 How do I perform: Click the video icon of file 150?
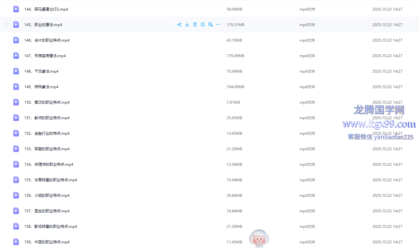coord(16,102)
